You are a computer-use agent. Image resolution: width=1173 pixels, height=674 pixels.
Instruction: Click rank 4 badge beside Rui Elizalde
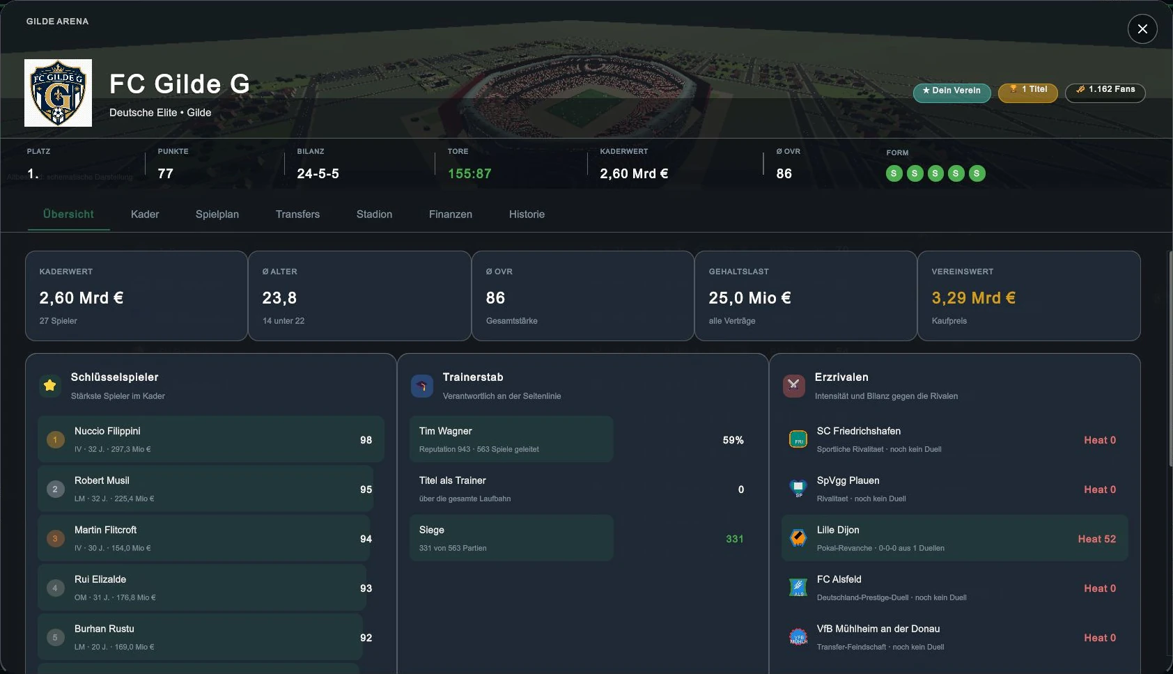point(55,588)
